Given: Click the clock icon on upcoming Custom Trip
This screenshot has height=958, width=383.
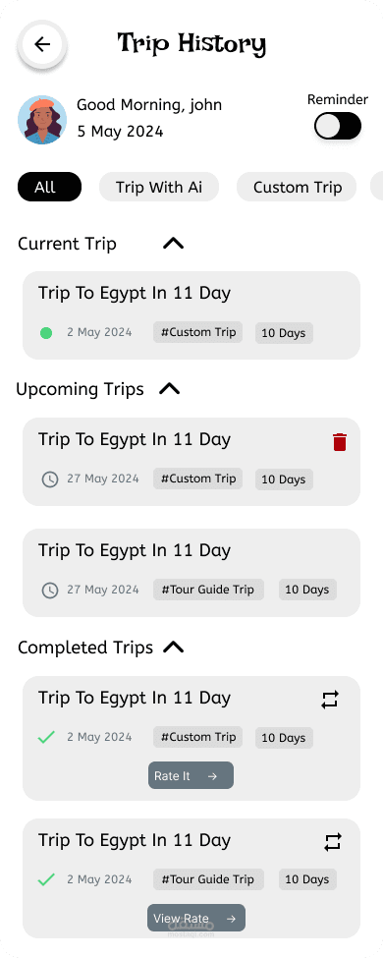Looking at the screenshot, I should click(x=49, y=479).
